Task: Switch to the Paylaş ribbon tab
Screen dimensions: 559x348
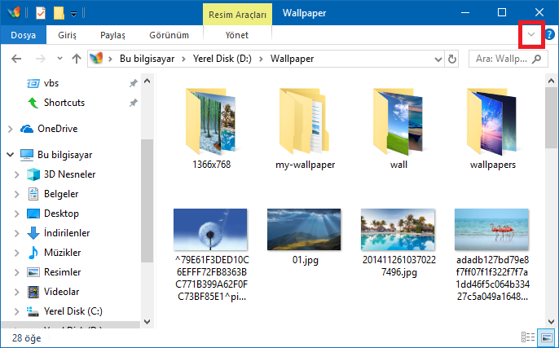Action: point(112,35)
